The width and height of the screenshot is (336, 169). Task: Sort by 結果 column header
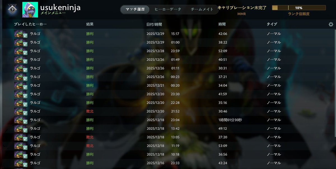[90, 24]
